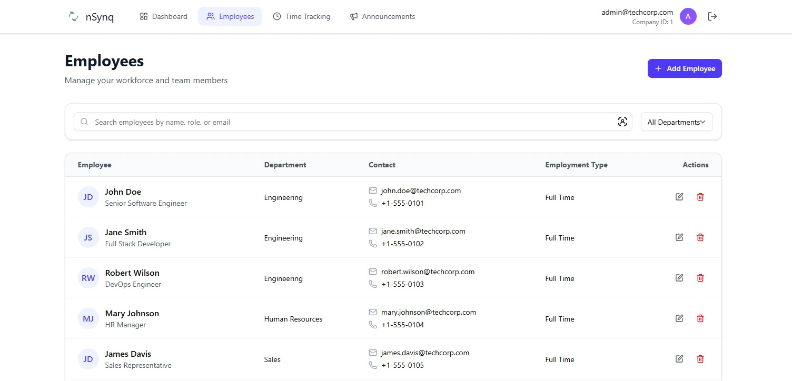
Task: Click the purple avatar circle labeled A
Action: 688,16
